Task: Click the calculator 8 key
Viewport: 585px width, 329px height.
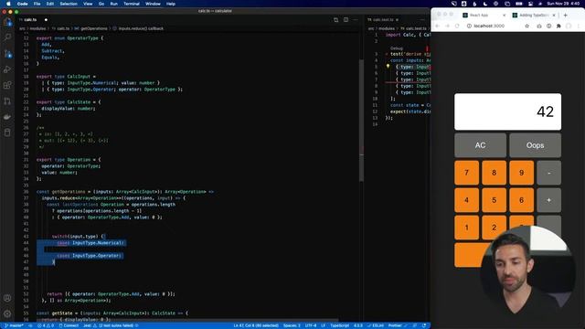Action: click(494, 173)
